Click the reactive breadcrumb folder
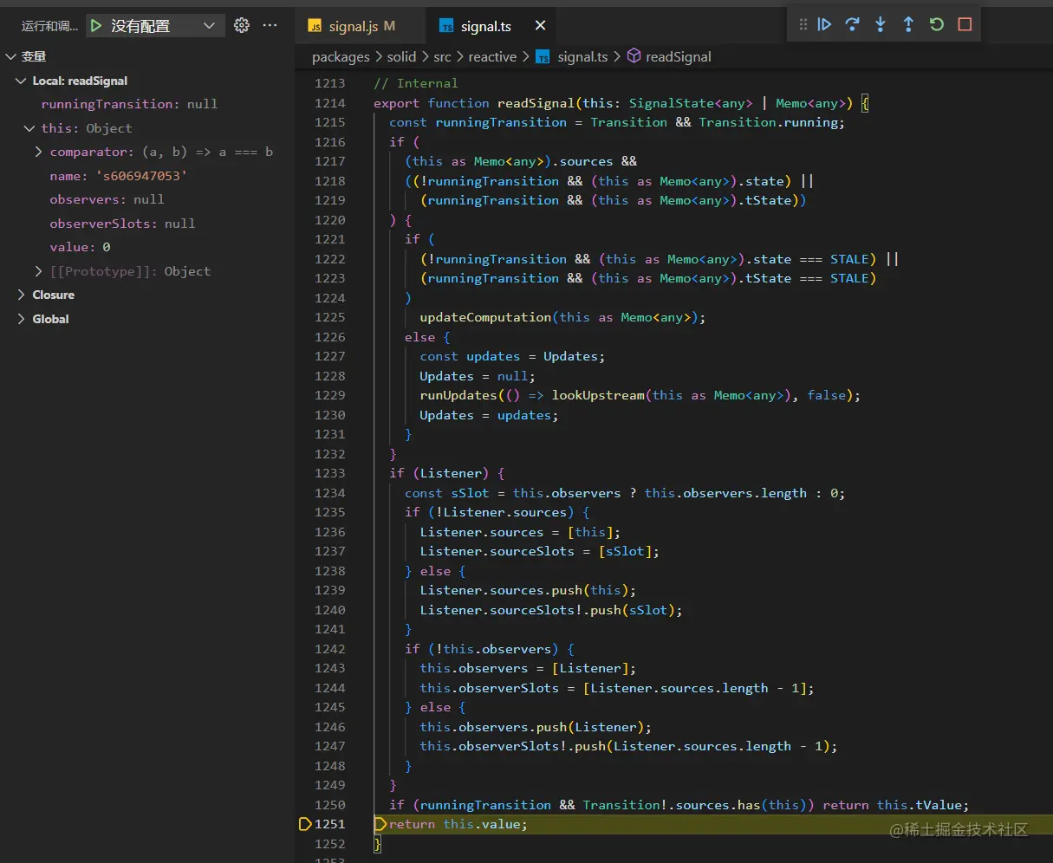The height and width of the screenshot is (863, 1053). 492,57
